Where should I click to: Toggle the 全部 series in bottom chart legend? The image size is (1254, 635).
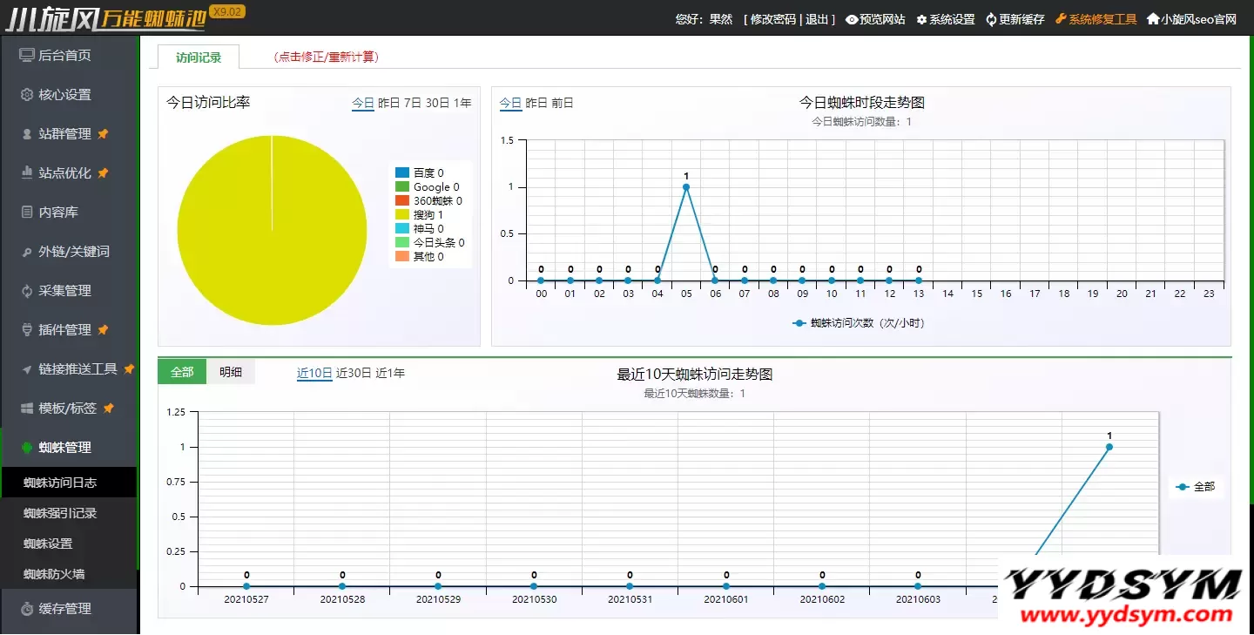(x=1196, y=487)
